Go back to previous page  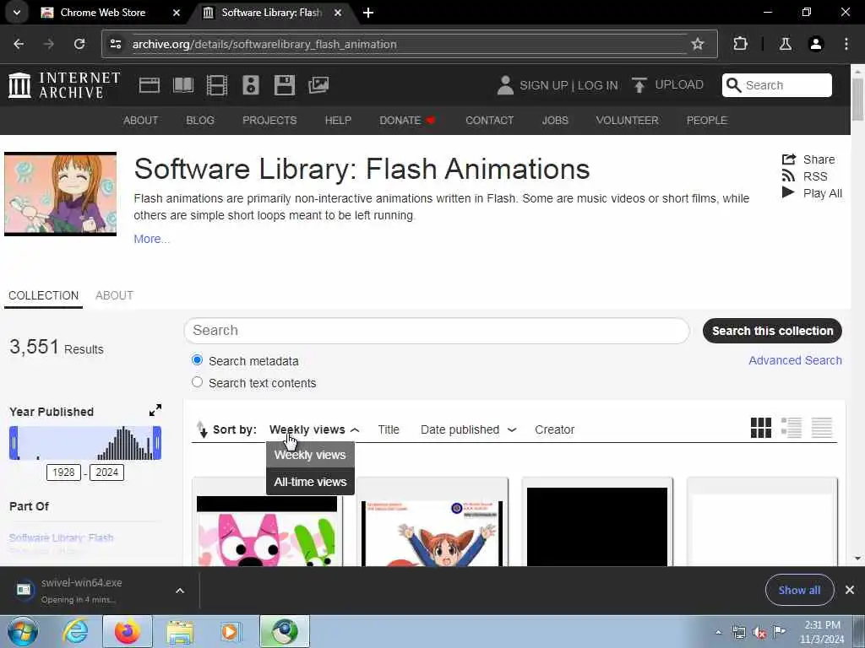(x=19, y=44)
